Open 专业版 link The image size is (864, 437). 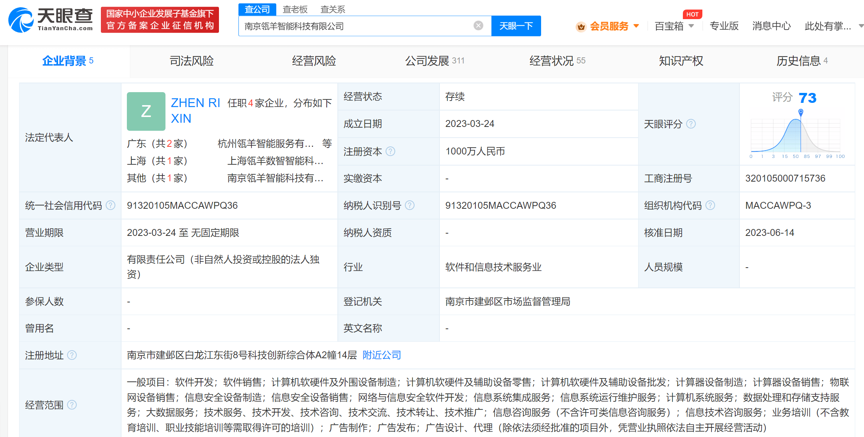(x=724, y=26)
